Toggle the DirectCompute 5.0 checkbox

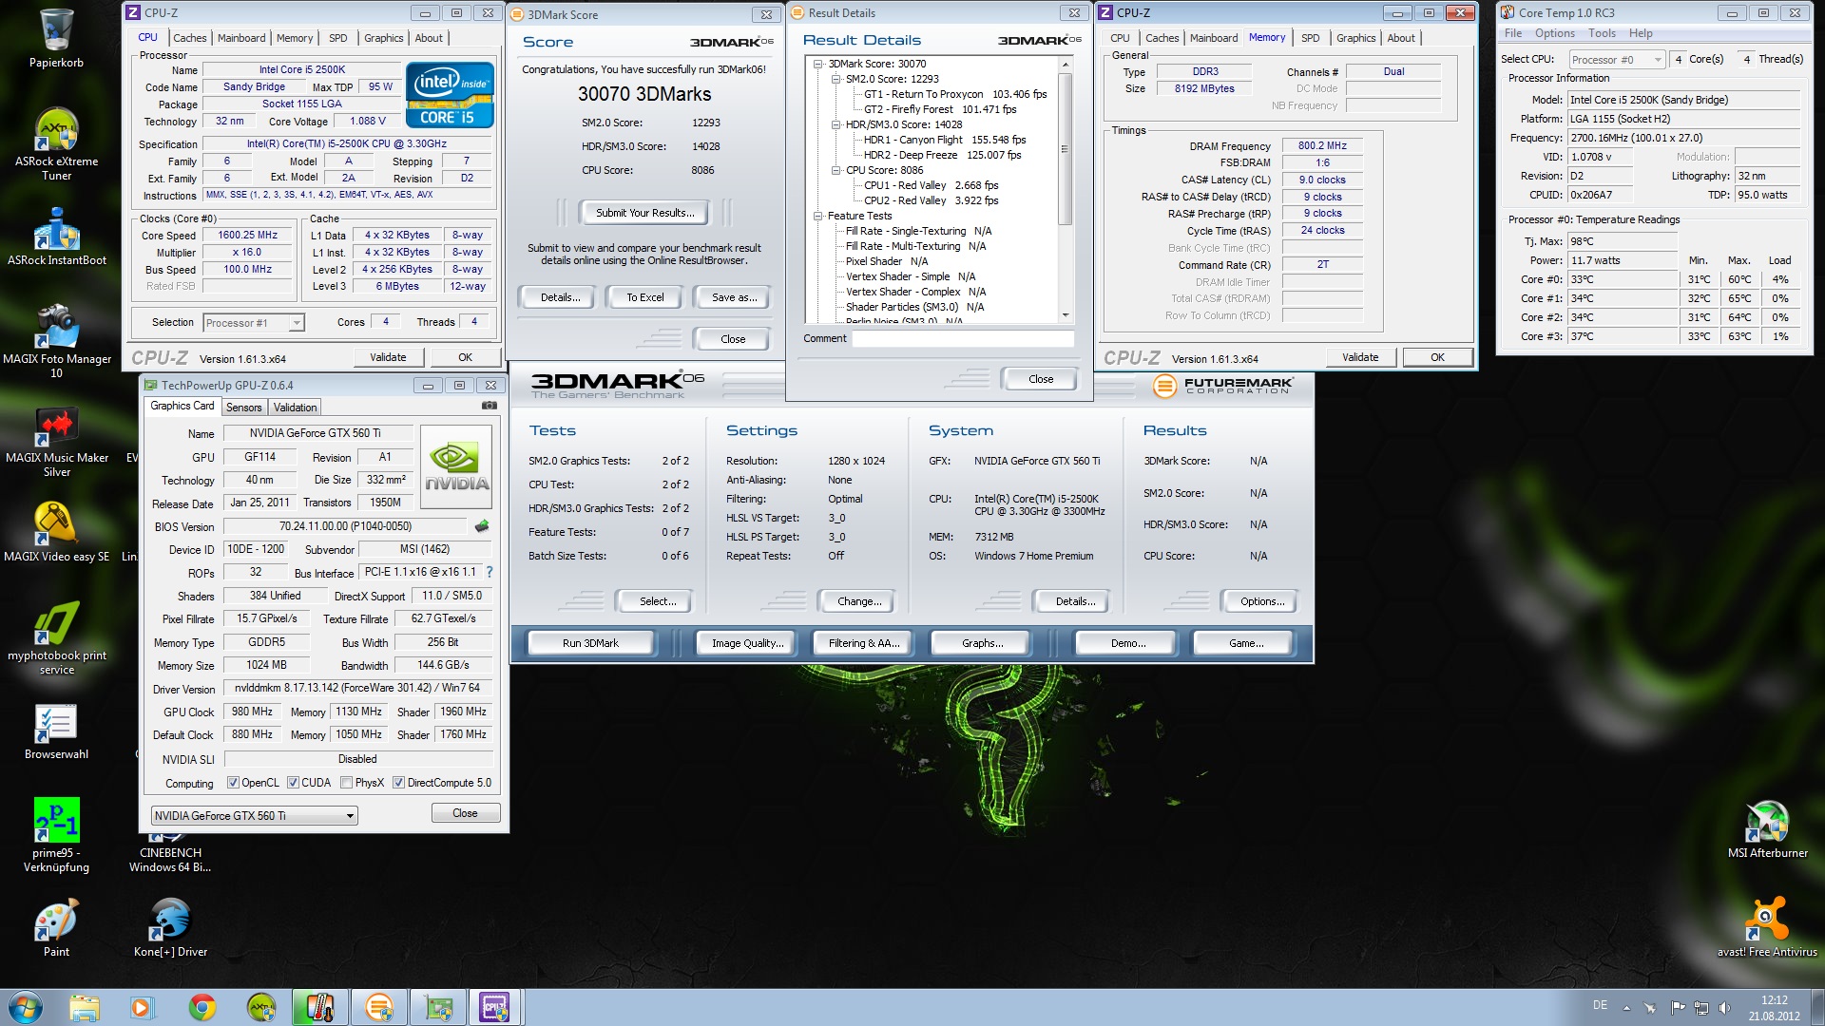[399, 783]
